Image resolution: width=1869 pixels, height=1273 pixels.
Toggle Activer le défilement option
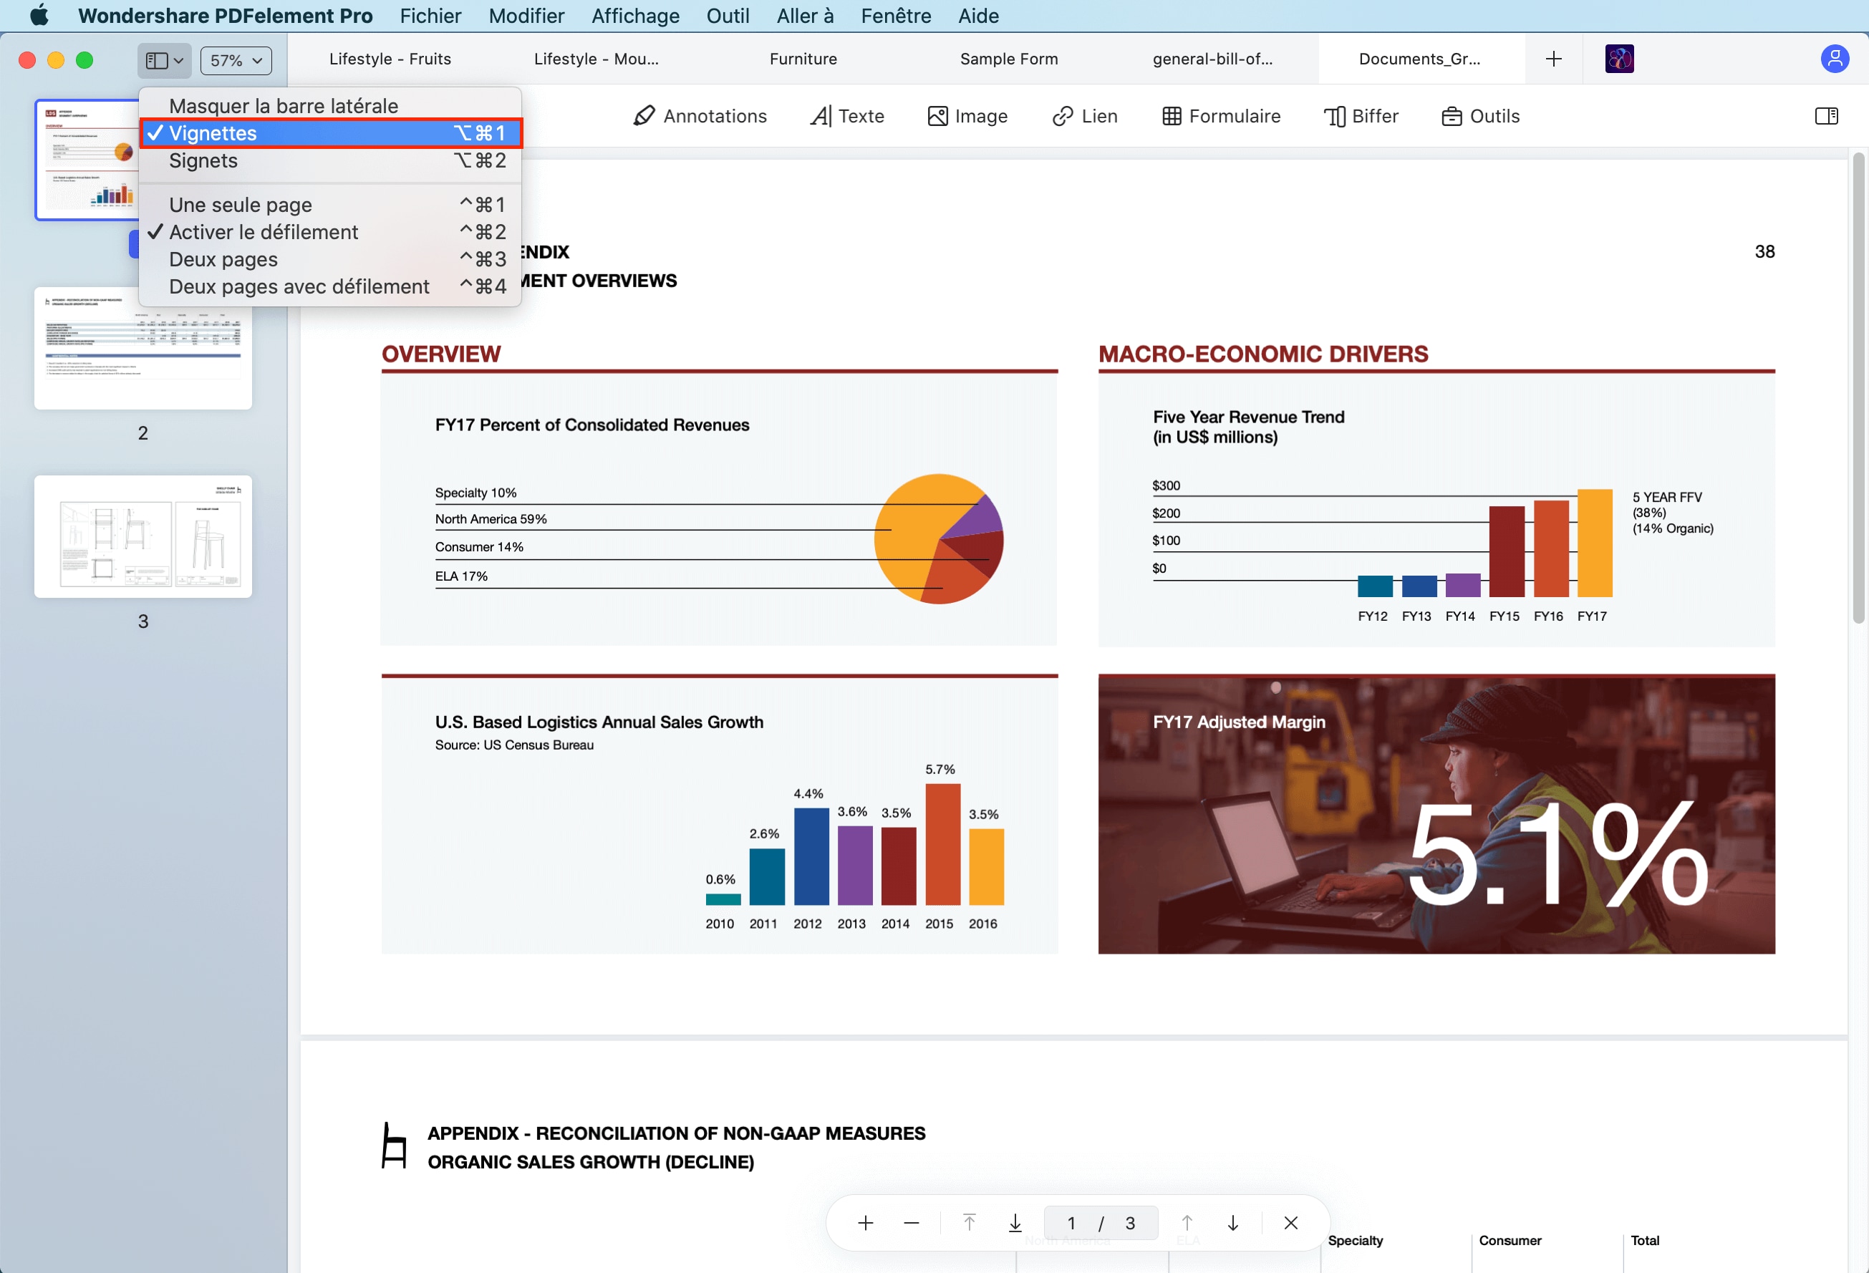[264, 231]
